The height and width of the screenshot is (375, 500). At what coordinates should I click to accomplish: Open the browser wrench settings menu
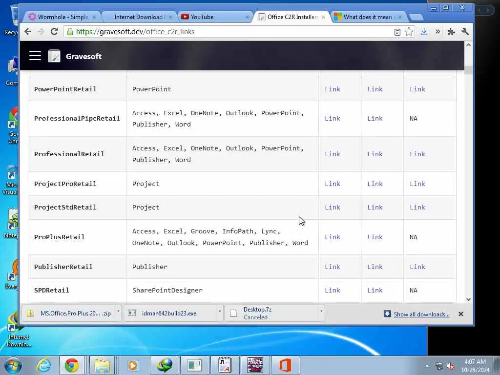pyautogui.click(x=465, y=32)
